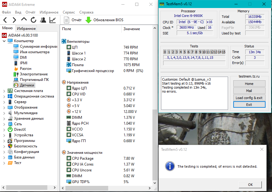Click the Отображение monitor icon
Image resolution: width=272 pixels, height=192 pixels.
pyautogui.click(x=10, y=107)
